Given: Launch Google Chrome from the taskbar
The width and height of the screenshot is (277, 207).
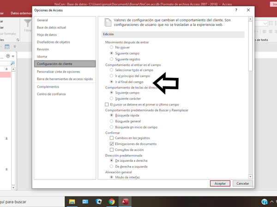Looking at the screenshot, I should (x=112, y=201).
